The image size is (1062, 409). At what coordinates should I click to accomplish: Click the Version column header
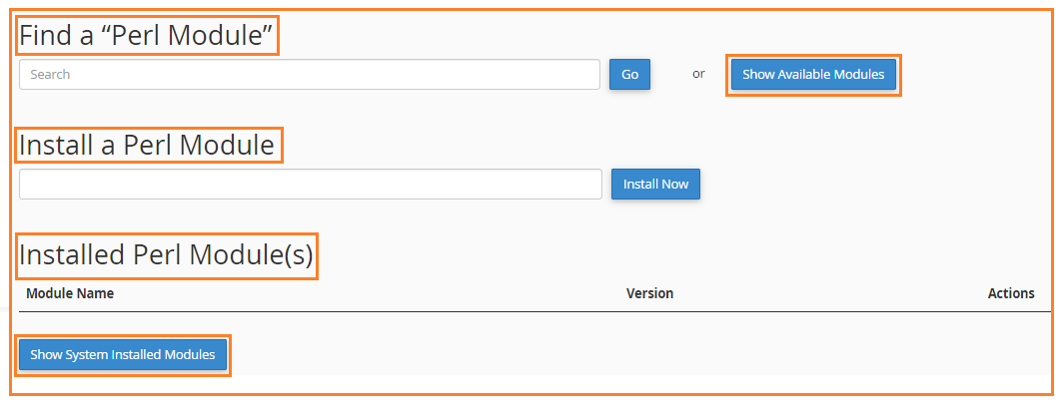[x=649, y=293]
